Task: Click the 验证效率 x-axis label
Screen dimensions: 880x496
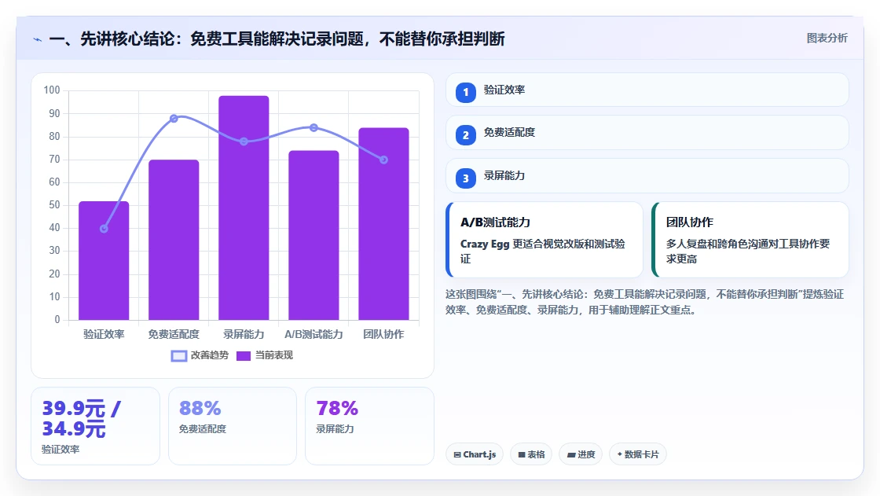Action: point(104,334)
